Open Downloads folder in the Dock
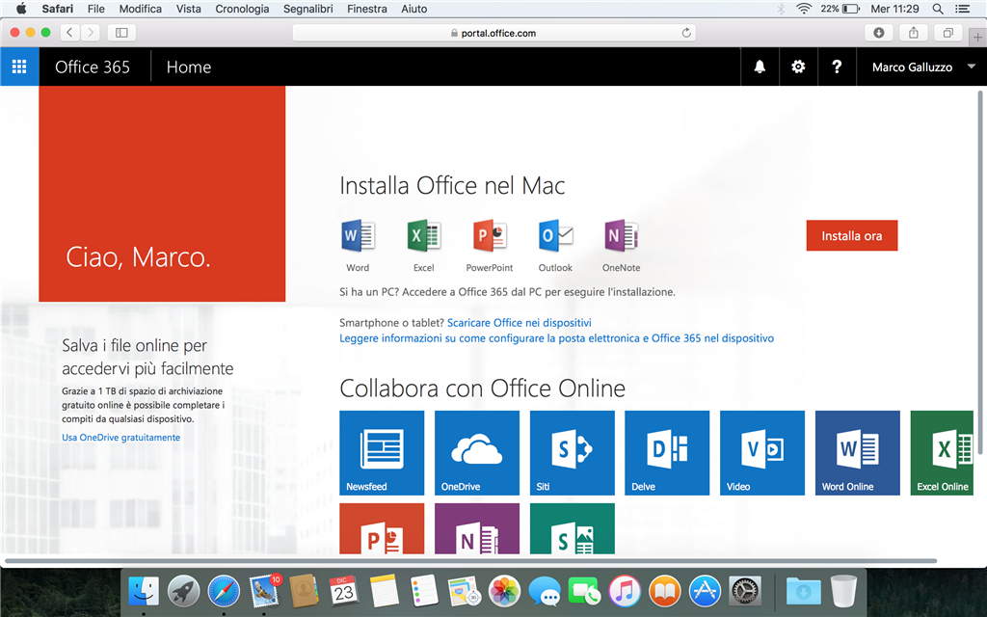Image resolution: width=987 pixels, height=617 pixels. (x=803, y=592)
